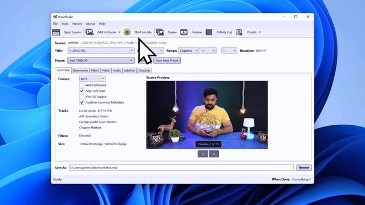Open the Range Chapters dropdown
This screenshot has width=365, height=205.
click(x=189, y=51)
